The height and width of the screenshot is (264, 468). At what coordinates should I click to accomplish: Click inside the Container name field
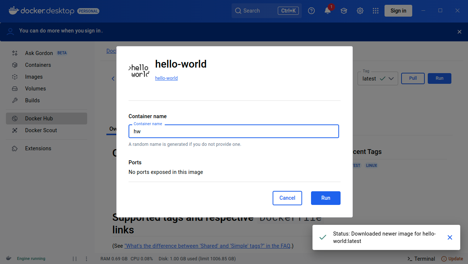(x=233, y=131)
